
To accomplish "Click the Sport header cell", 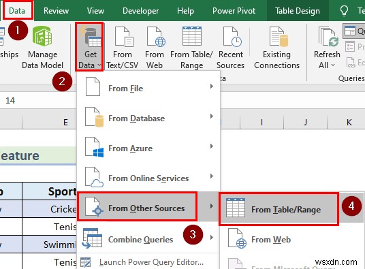I will coord(49,191).
